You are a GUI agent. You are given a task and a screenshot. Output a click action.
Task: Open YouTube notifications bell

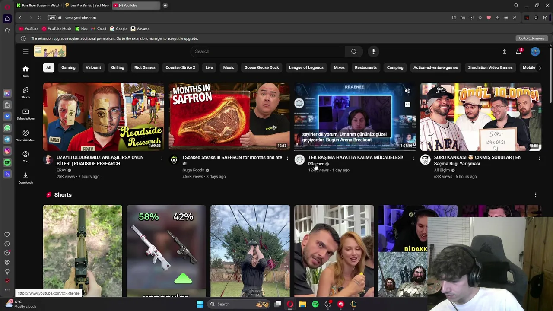519,51
